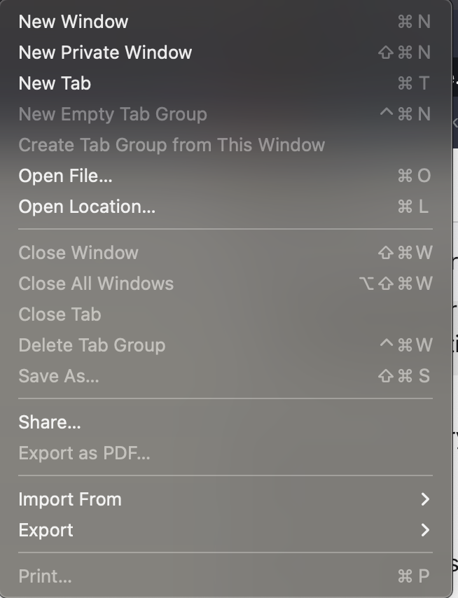Choose Create Tab Group from This Window

point(170,144)
